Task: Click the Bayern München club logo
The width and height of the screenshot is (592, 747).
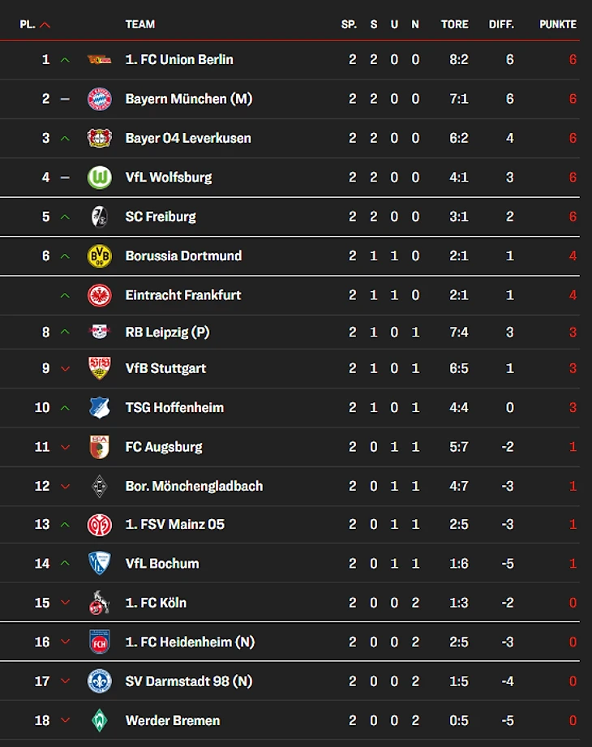Action: 99,99
